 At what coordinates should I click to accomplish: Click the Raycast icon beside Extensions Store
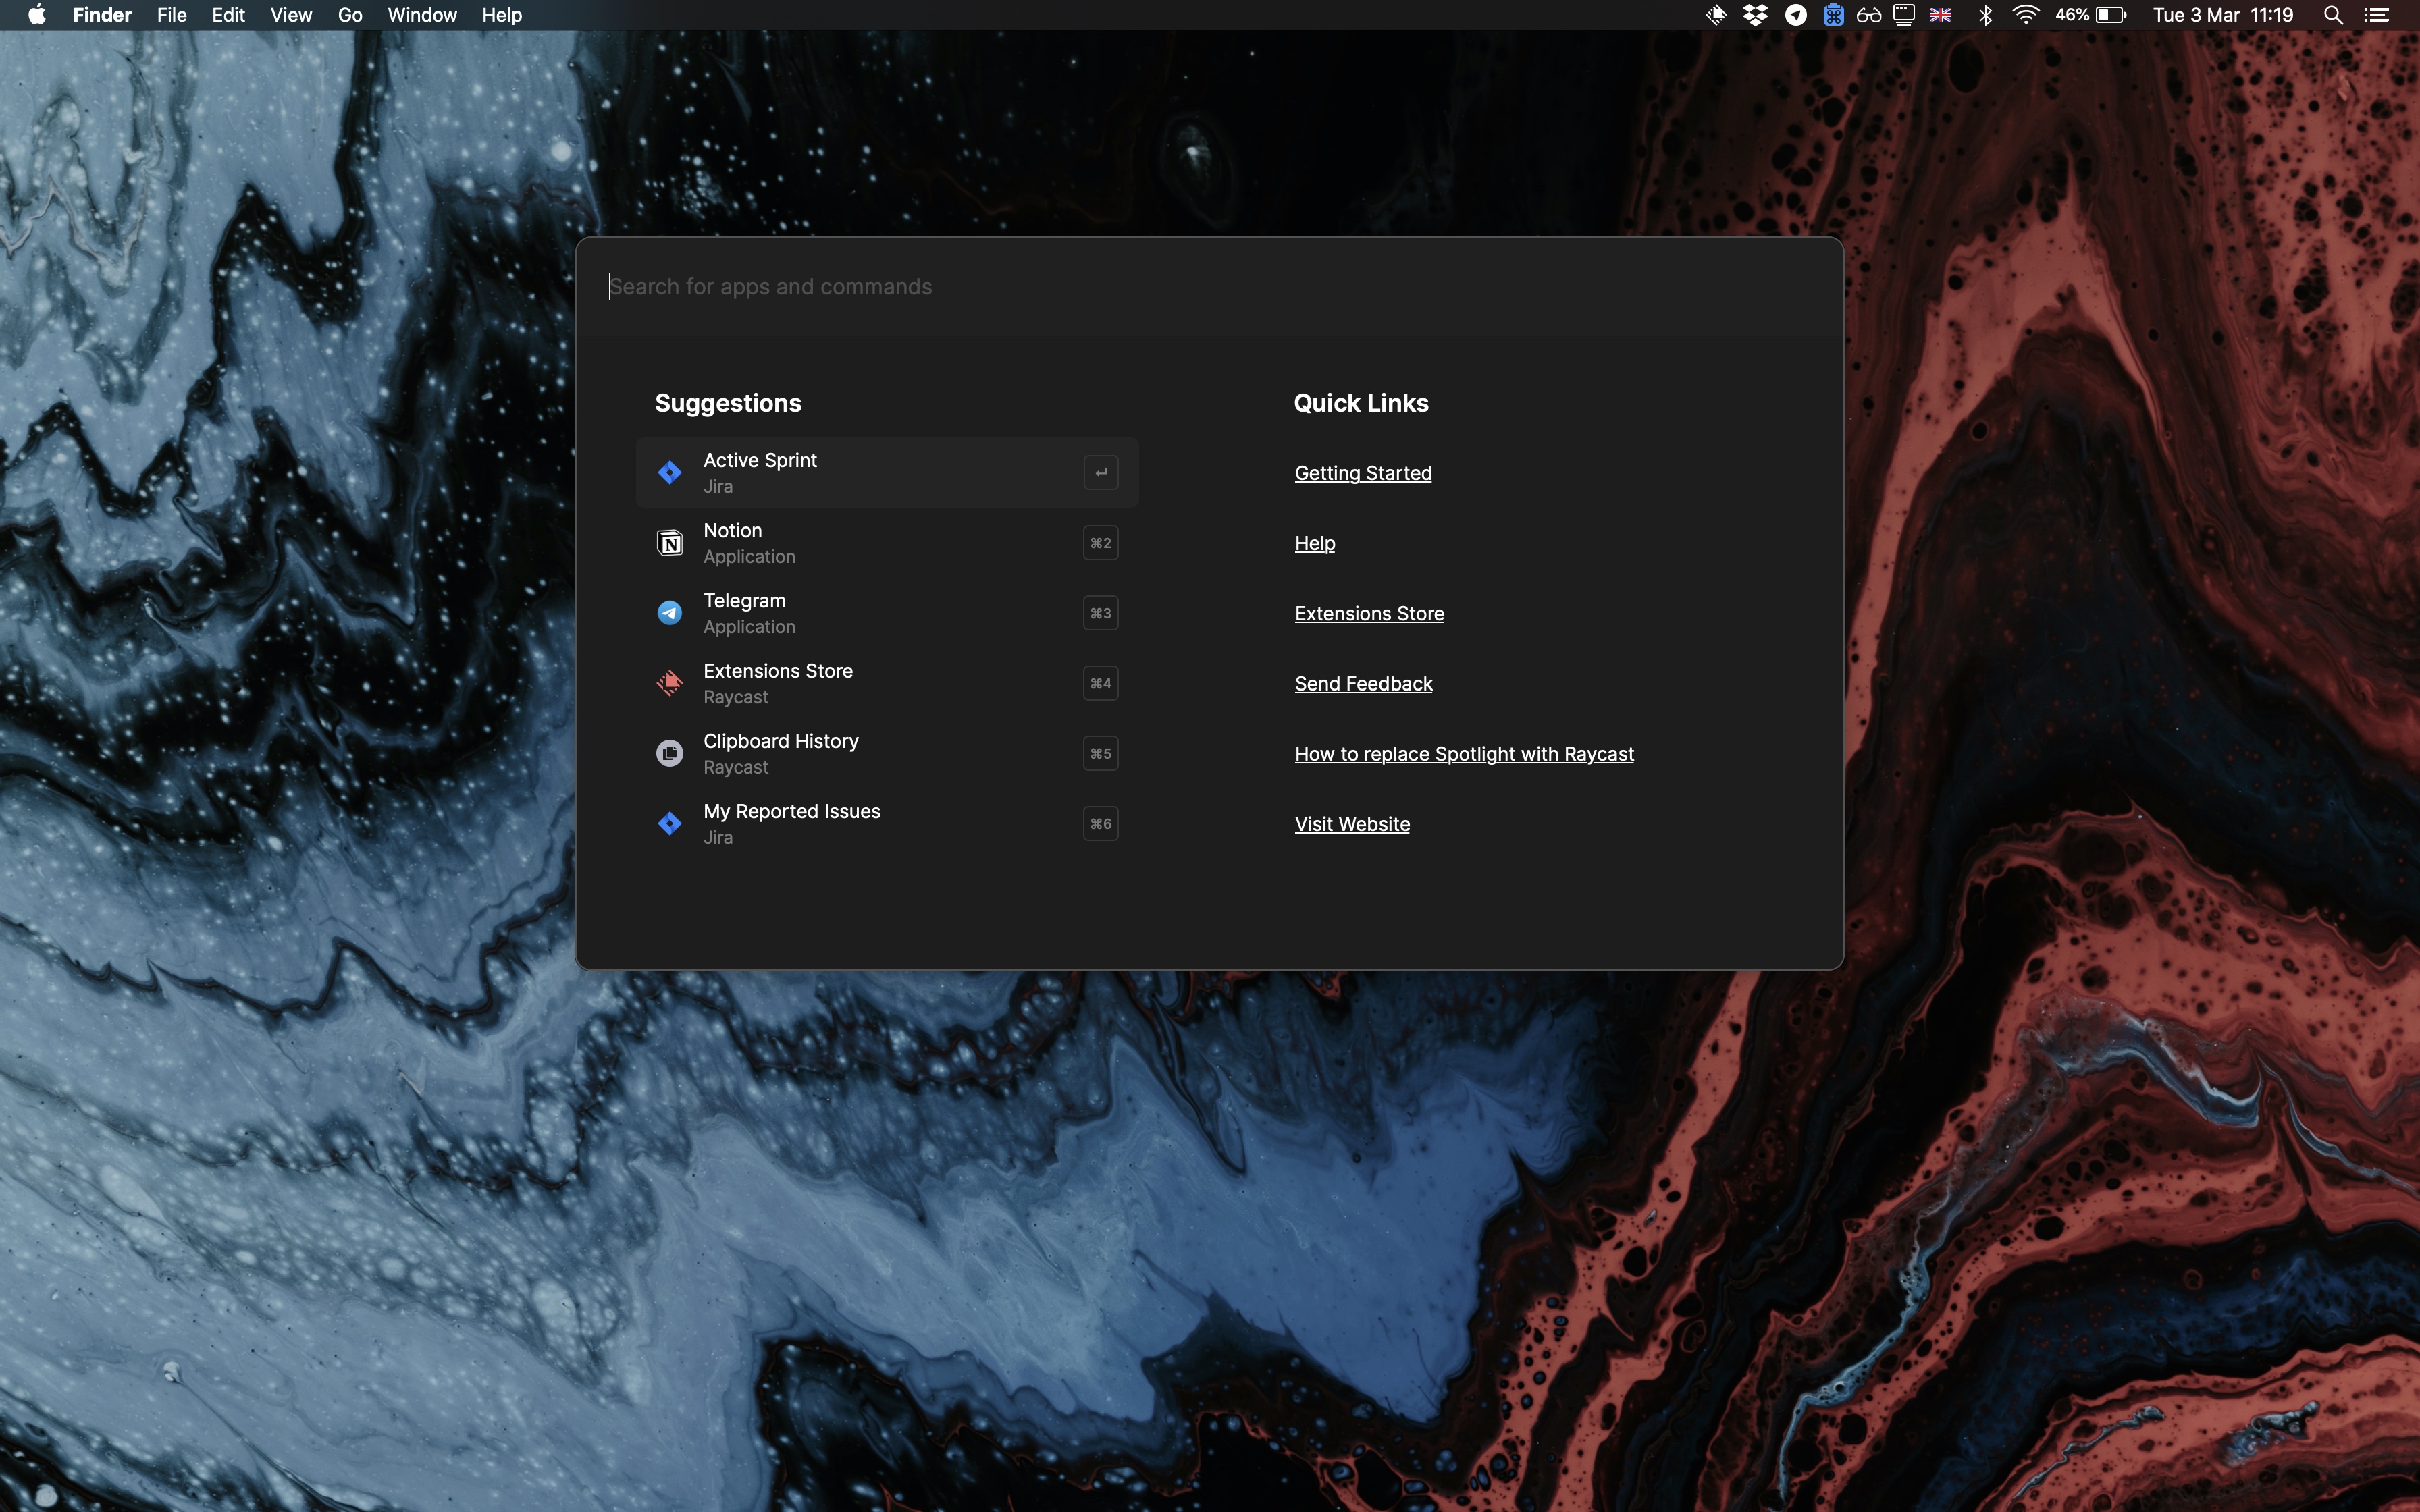tap(670, 683)
